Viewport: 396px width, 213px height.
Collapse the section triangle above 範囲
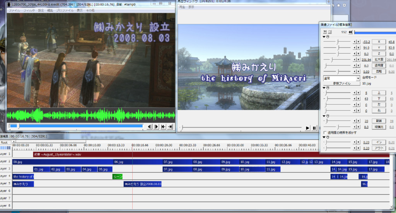(x=324, y=116)
